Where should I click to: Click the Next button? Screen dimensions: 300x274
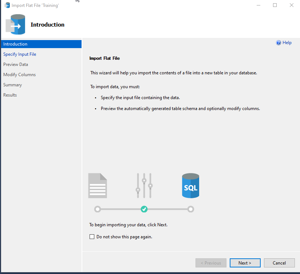245,263
